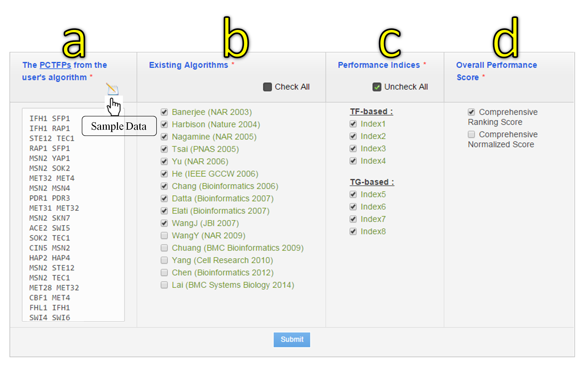Select Lai (BMC Systems Biology 2014) checkbox
This screenshot has width=586, height=369.
tap(164, 285)
